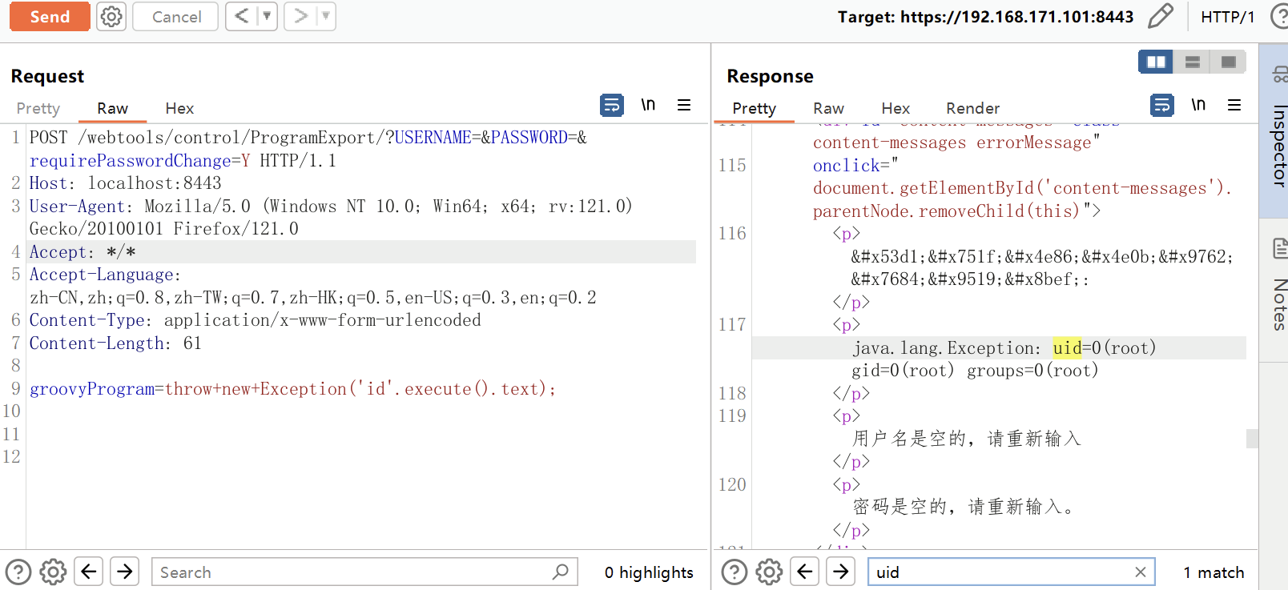Open Response search settings gear
Viewport: 1288px width, 590px height.
point(770,572)
